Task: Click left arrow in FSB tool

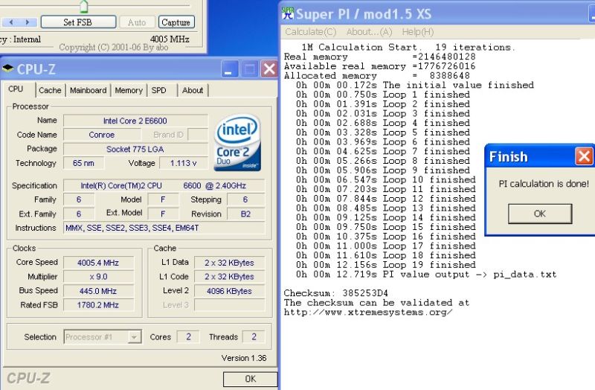Action: coord(11,22)
